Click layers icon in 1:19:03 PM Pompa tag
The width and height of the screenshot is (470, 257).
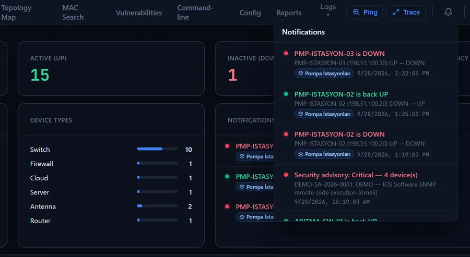pyautogui.click(x=301, y=154)
